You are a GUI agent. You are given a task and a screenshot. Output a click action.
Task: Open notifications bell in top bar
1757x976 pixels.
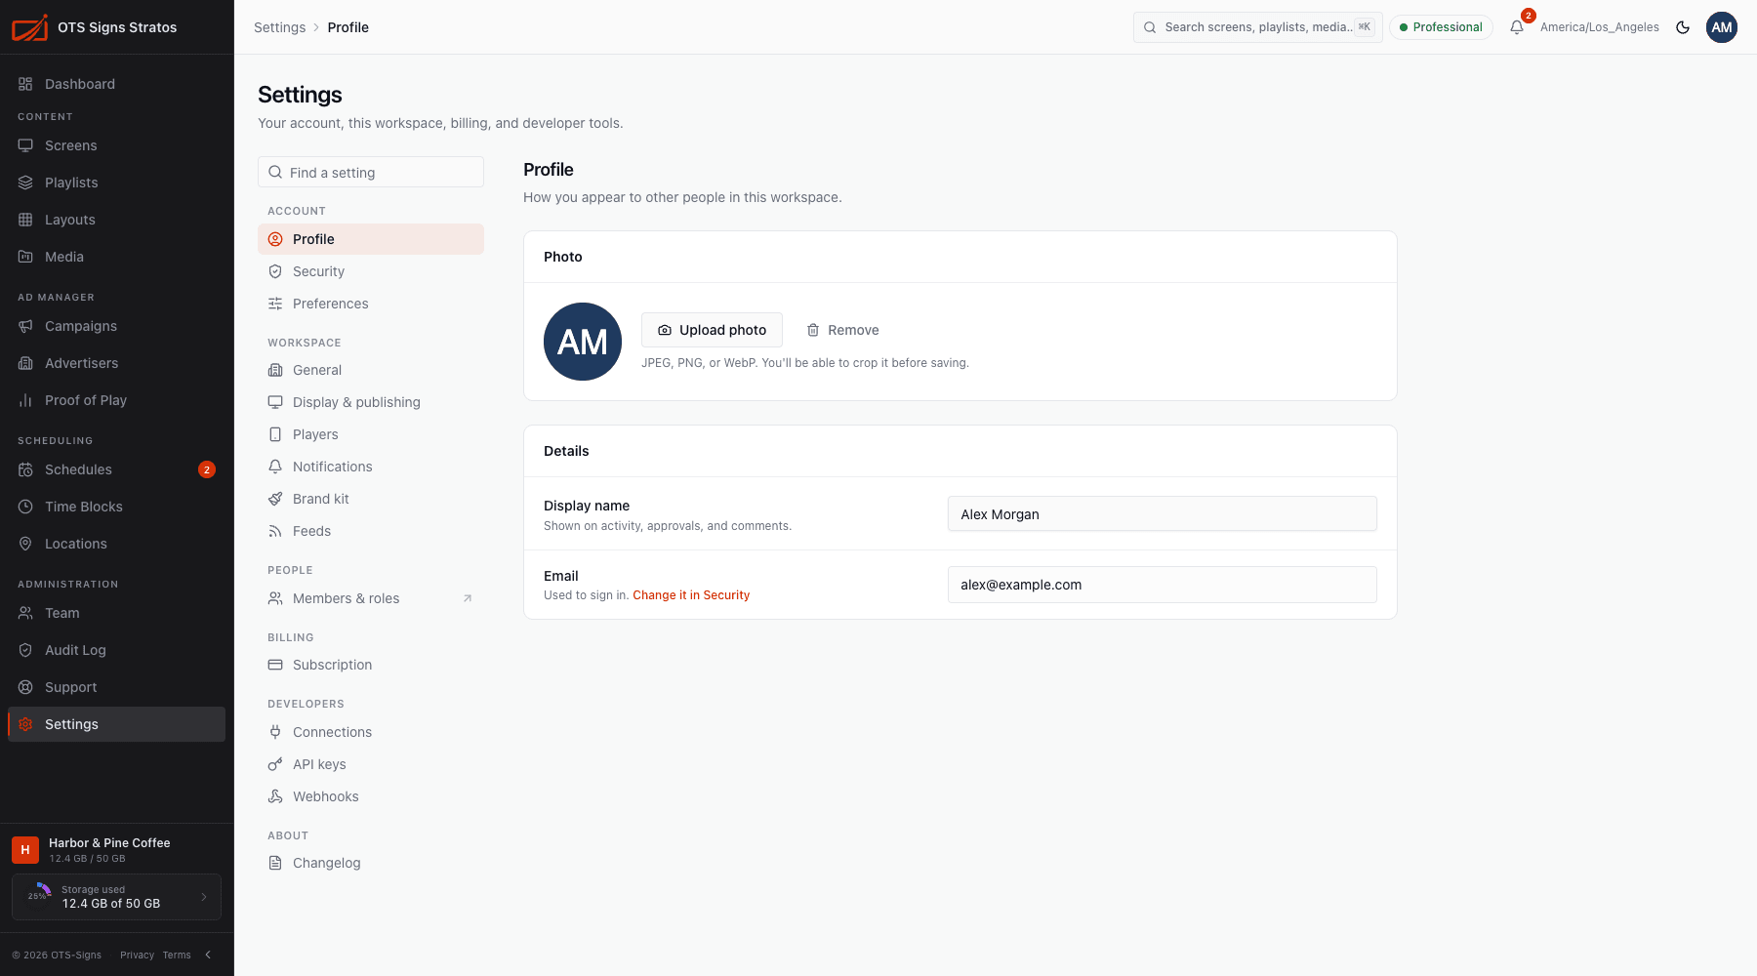tap(1517, 27)
